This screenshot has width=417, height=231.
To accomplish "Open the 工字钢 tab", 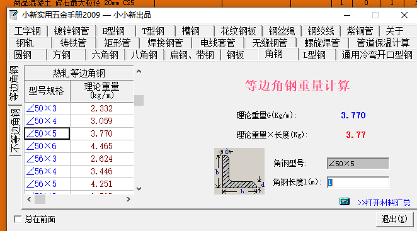I will [x=28, y=31].
